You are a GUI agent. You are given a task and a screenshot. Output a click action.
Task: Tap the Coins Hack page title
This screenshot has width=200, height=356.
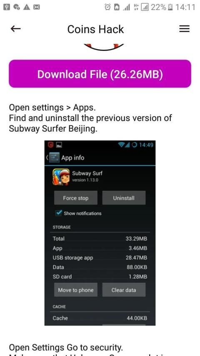[95, 29]
